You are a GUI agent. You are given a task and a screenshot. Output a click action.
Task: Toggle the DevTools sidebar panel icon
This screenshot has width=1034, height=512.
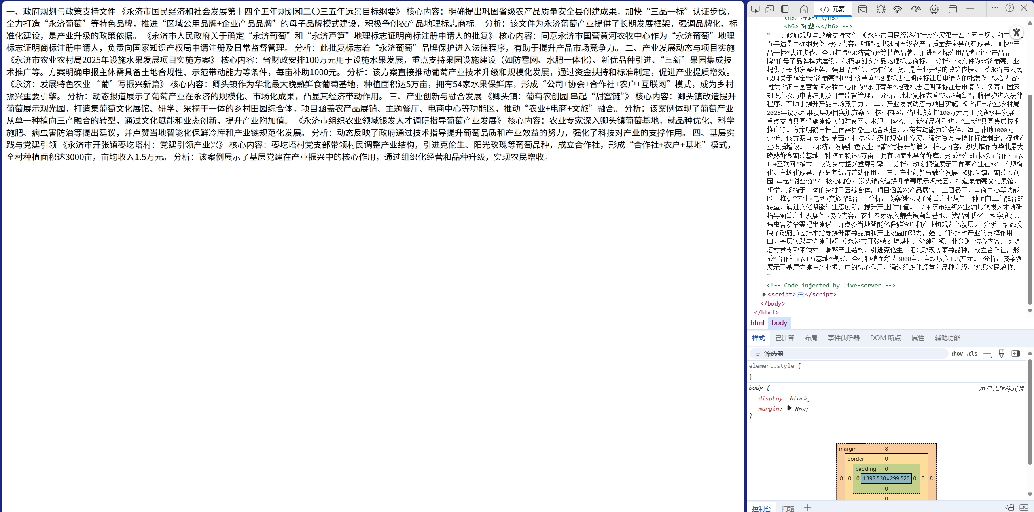[785, 9]
